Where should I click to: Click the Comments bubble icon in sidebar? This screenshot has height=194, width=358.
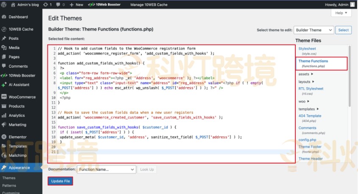point(4,66)
